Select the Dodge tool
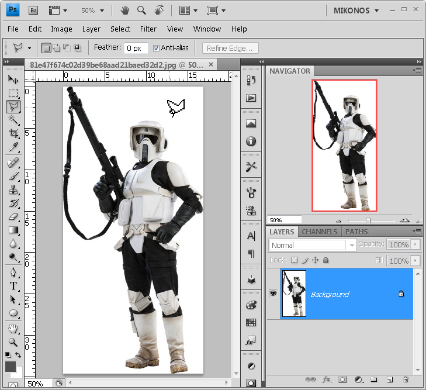Screen dimensions: 426x390 pyautogui.click(x=13, y=257)
